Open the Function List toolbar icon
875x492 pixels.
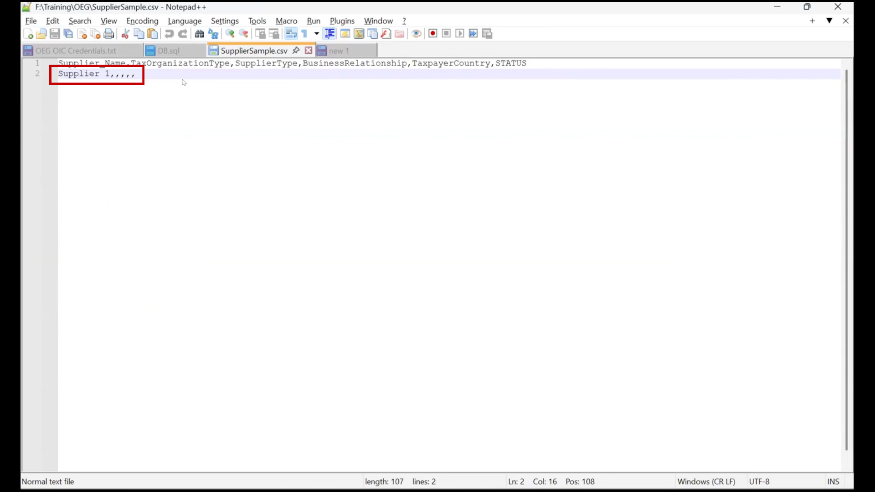point(386,34)
